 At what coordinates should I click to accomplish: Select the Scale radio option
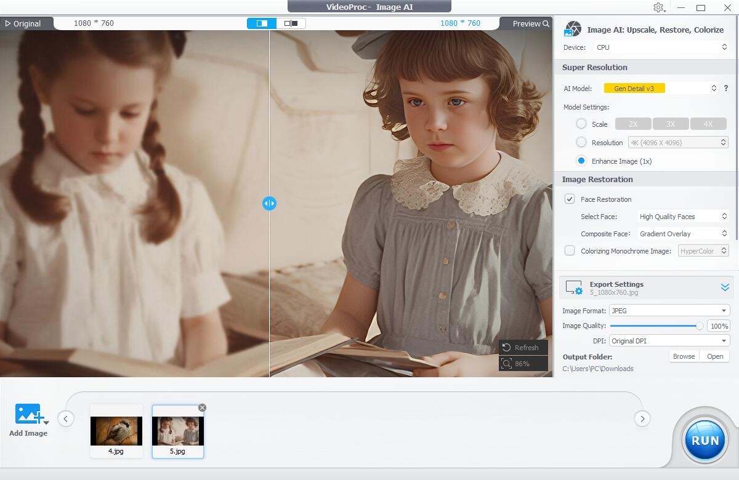[581, 124]
